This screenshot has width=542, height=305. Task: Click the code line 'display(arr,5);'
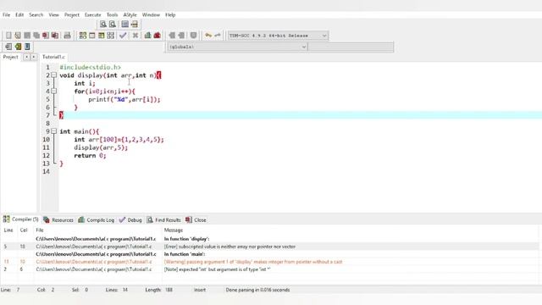click(x=101, y=147)
